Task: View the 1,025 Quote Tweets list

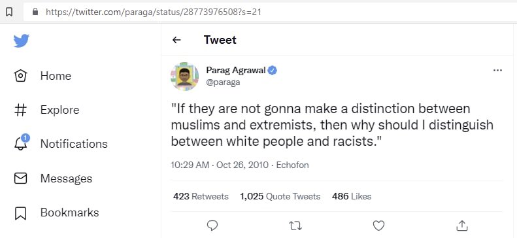Action: tap(280, 196)
